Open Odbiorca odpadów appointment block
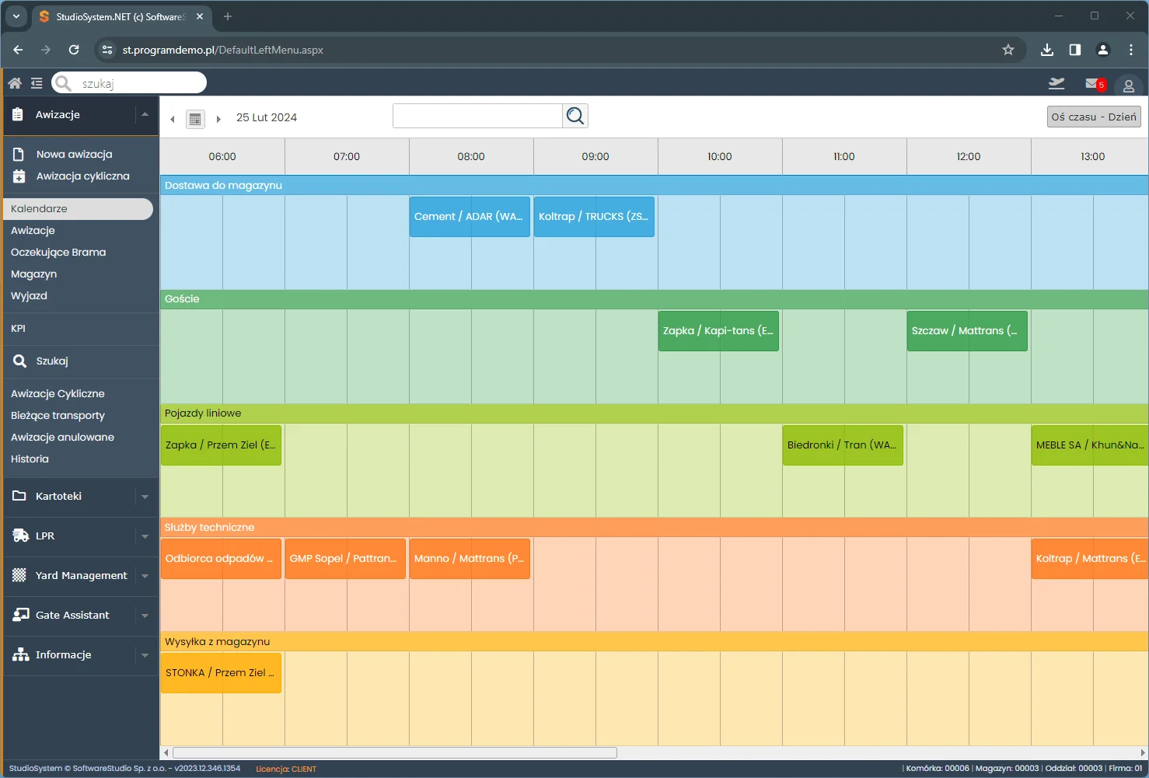The image size is (1149, 778). pos(221,558)
